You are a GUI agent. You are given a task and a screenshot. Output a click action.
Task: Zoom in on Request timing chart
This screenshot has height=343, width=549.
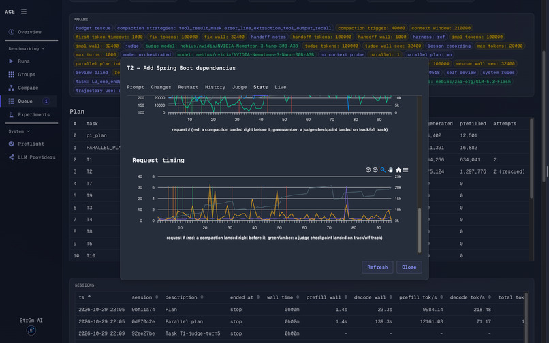point(368,169)
